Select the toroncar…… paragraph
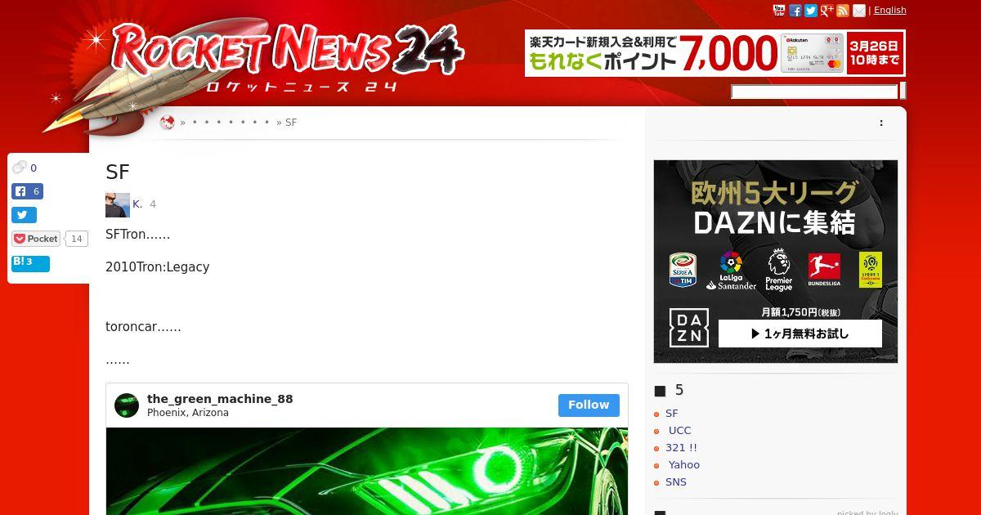 [x=143, y=327]
